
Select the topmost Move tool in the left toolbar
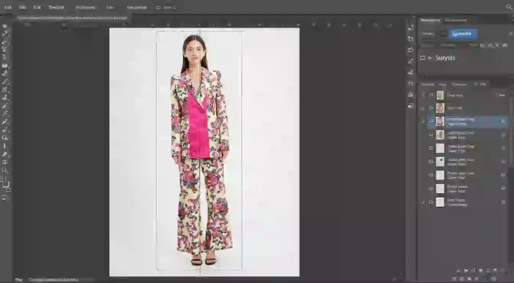[x=5, y=27]
